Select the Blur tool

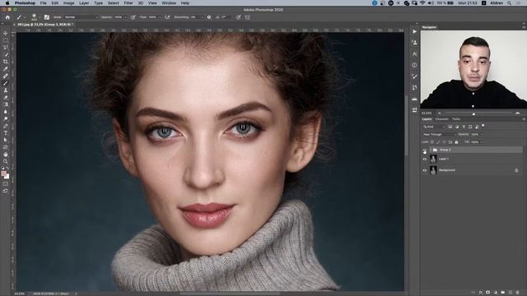point(6,112)
